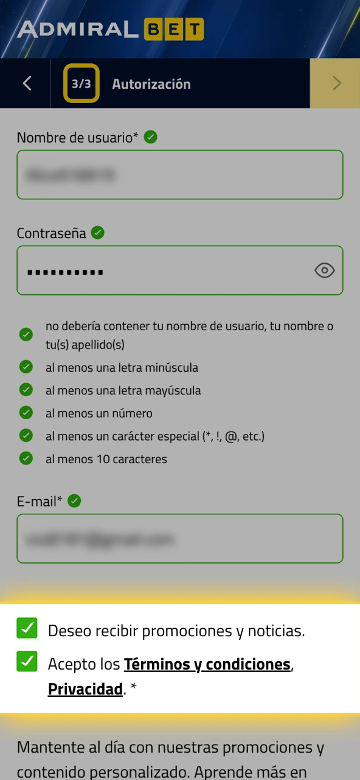This screenshot has width=360, height=780.
Task: Click the 3/3 step indicator
Action: (80, 83)
